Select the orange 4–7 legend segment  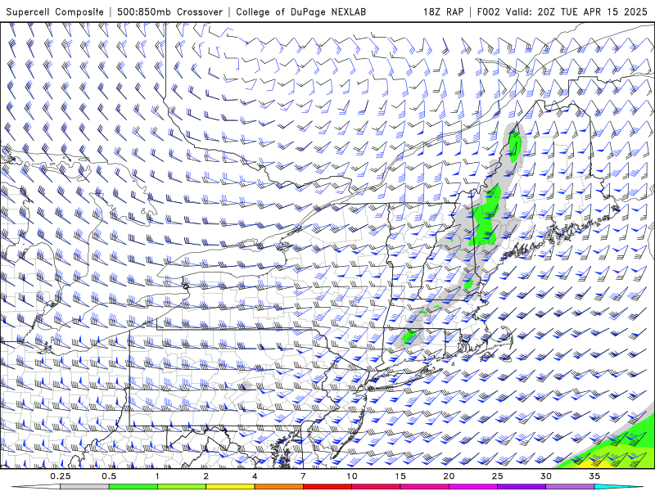278,487
